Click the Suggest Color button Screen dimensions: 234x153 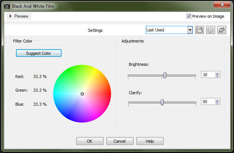point(39,53)
